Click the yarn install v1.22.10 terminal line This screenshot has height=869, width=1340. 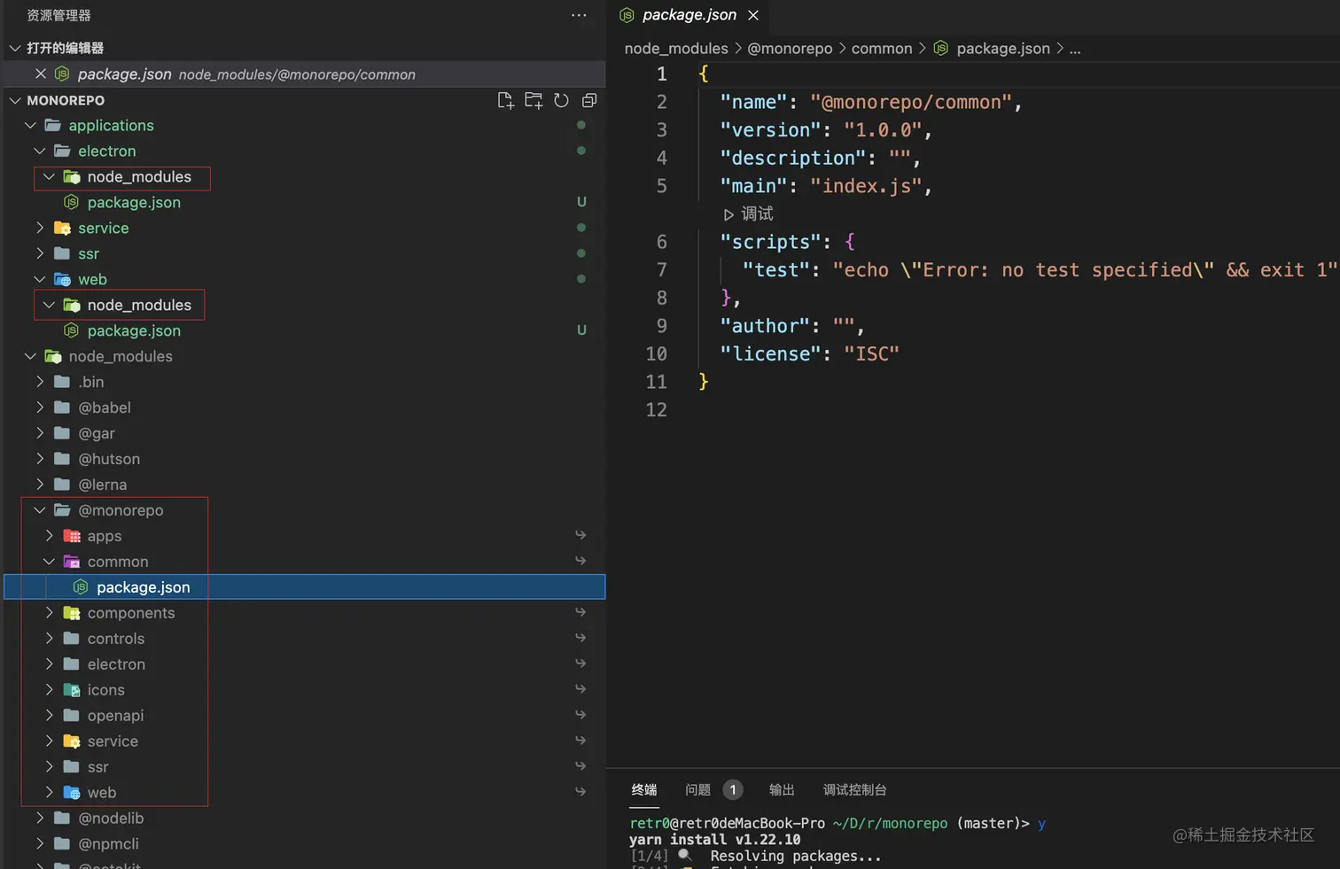click(714, 840)
